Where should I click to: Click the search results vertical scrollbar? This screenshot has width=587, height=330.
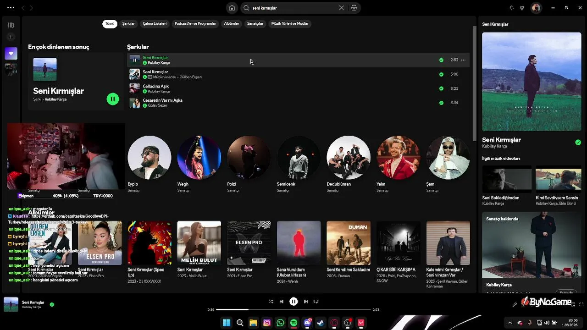tap(474, 83)
